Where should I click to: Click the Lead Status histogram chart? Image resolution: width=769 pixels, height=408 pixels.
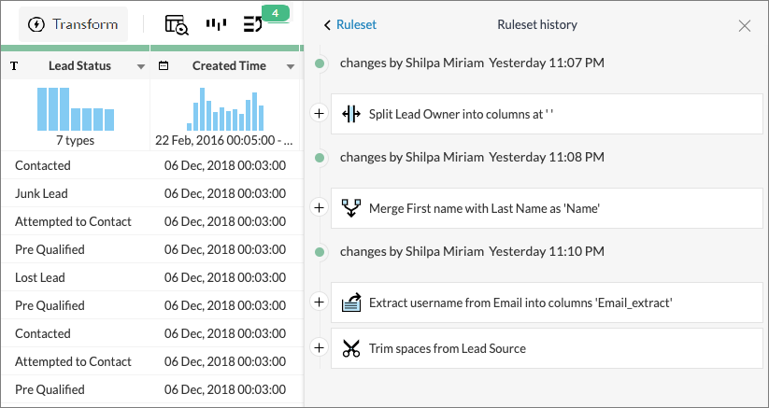click(x=75, y=109)
